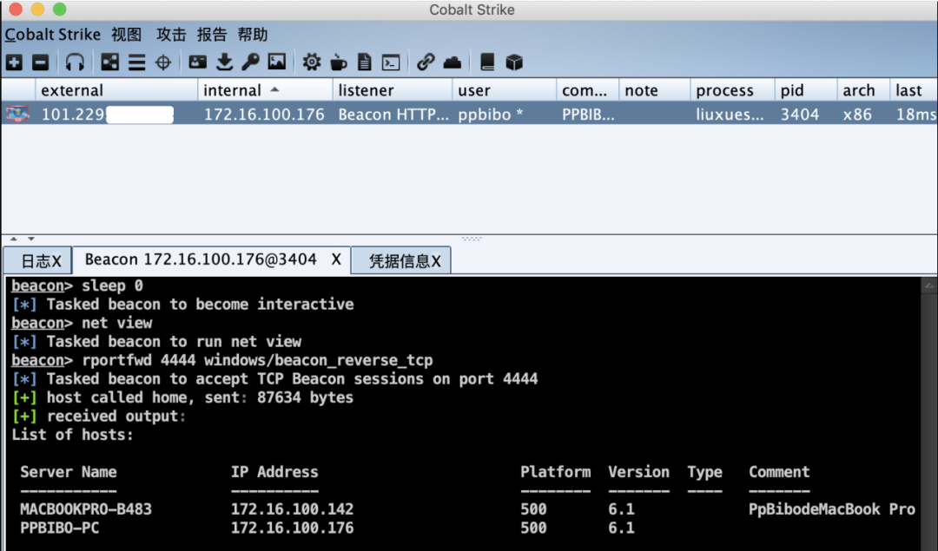Click the 'List of hosts:' line
The height and width of the screenshot is (551, 938).
[x=72, y=435]
